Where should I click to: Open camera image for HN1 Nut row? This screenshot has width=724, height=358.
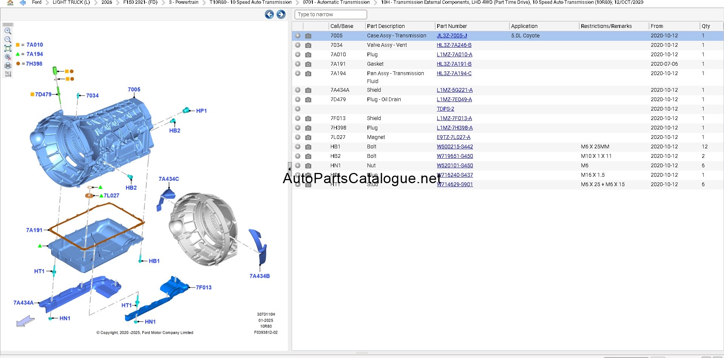pyautogui.click(x=308, y=166)
